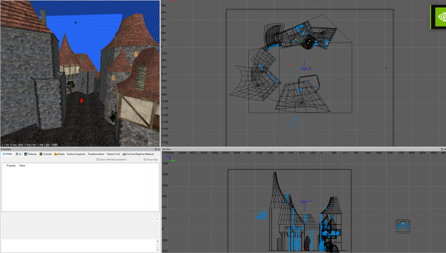Select the isolated arch model in side view
The image size is (446, 253).
(403, 226)
